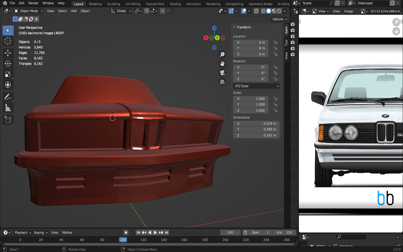403x252 pixels.
Task: Activate the Move tool
Action: (8, 53)
